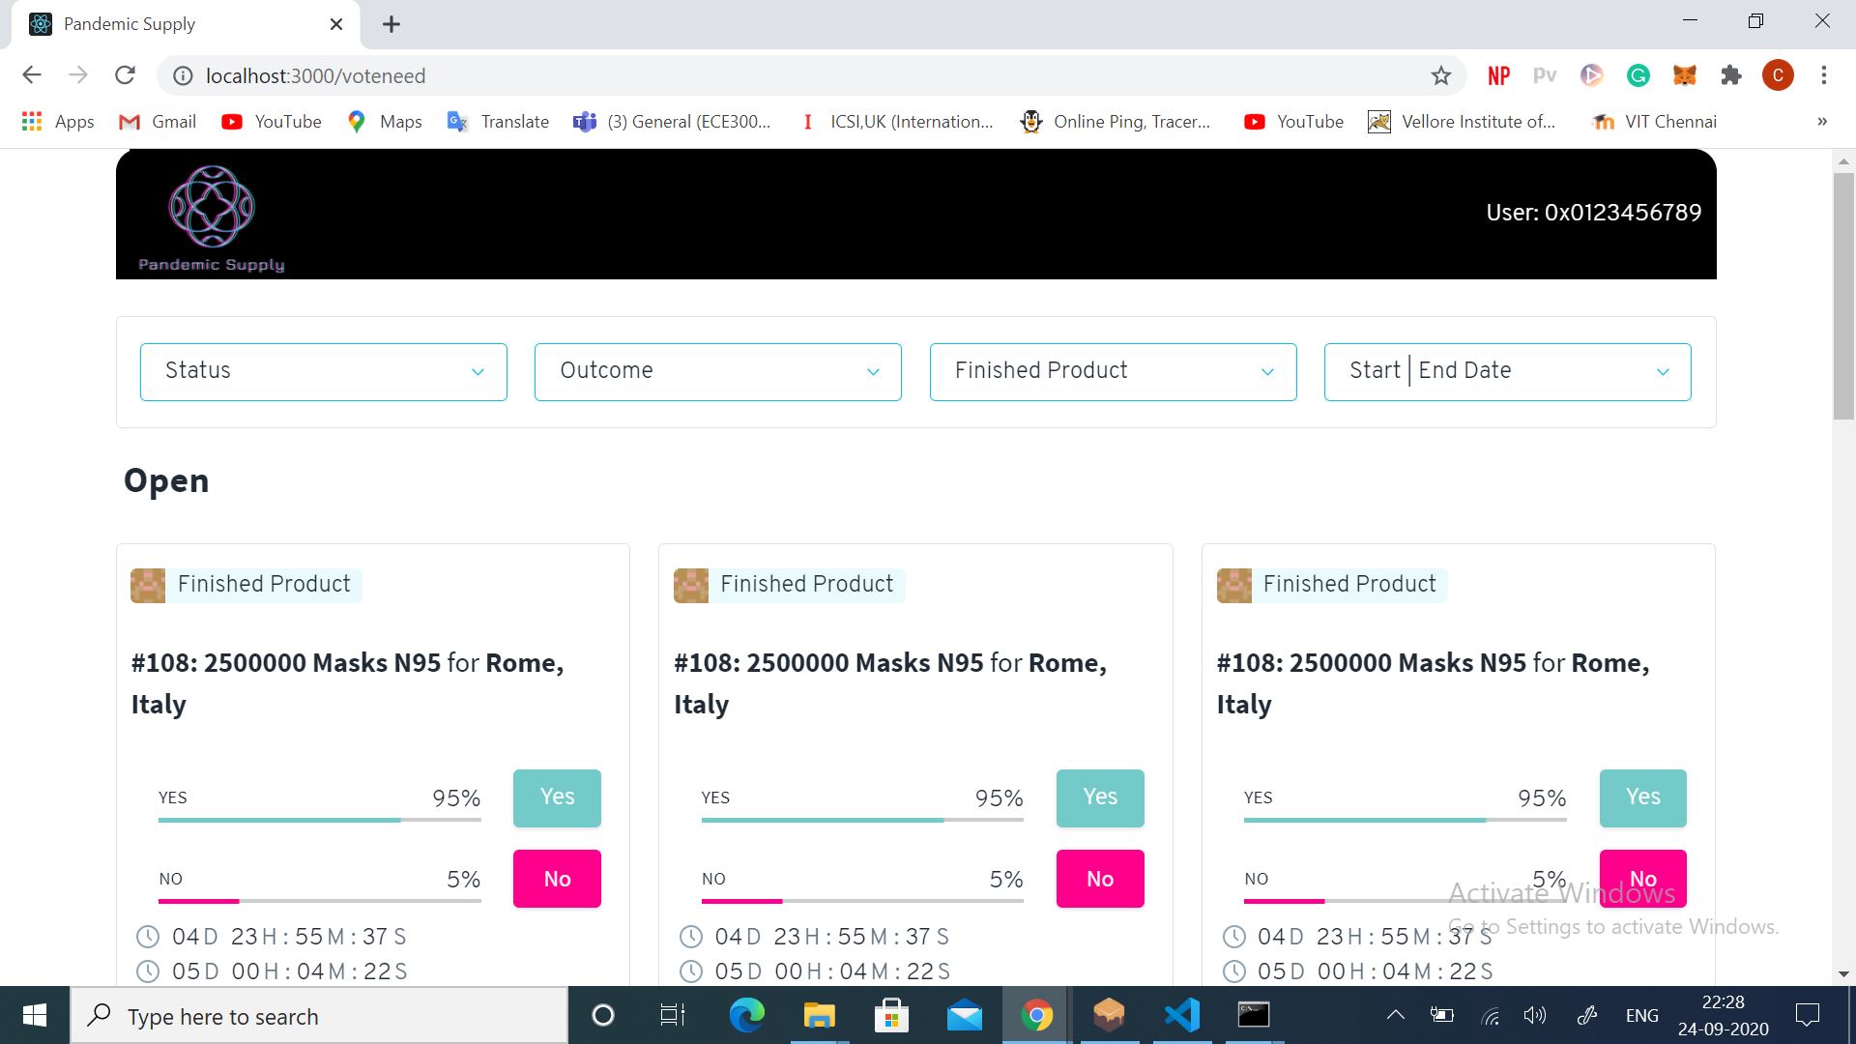Screen dimensions: 1856x1044
Task: Click the Pandemic Supply logo
Action: [211, 217]
